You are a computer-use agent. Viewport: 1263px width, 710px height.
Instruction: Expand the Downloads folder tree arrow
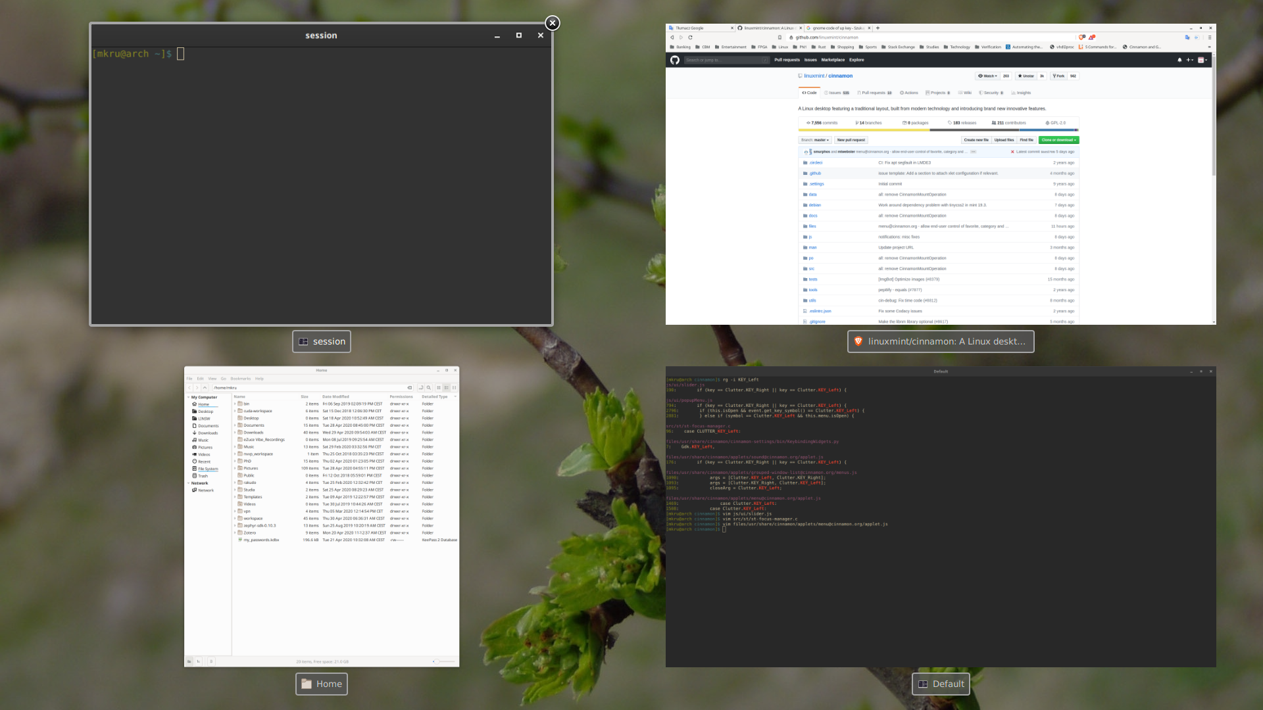(235, 433)
